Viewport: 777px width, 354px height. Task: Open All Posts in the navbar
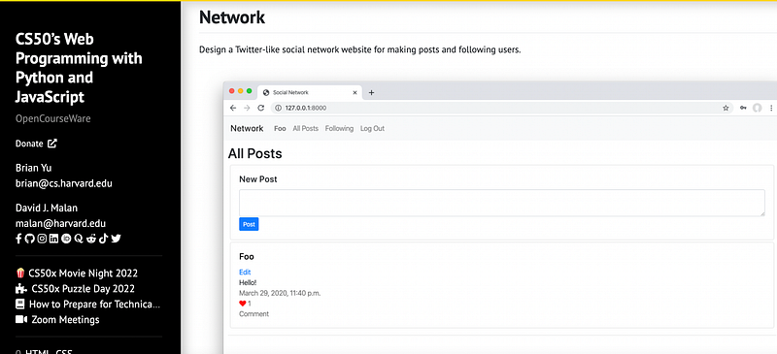click(x=305, y=128)
